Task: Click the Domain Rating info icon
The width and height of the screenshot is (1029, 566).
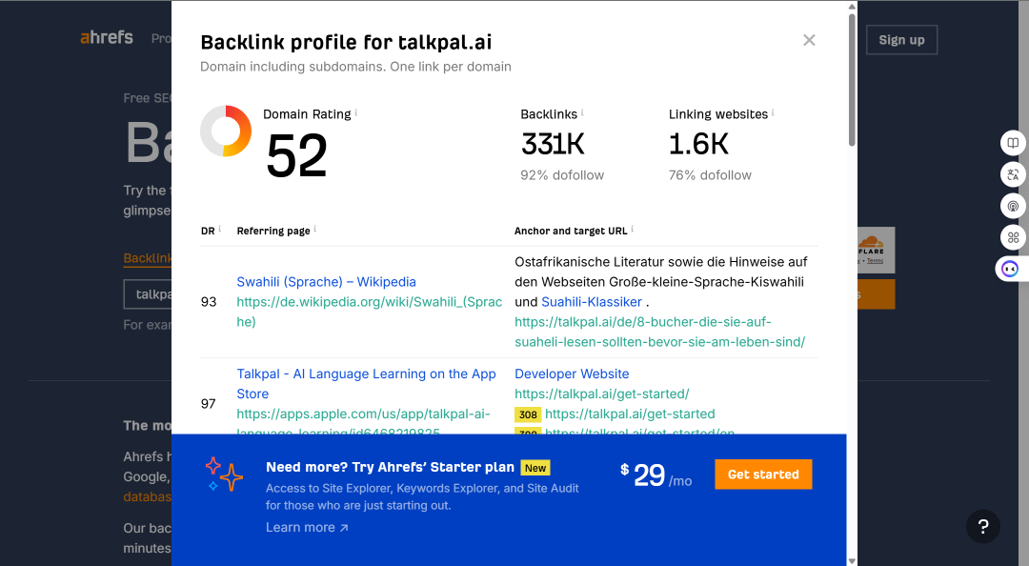Action: pos(355,112)
